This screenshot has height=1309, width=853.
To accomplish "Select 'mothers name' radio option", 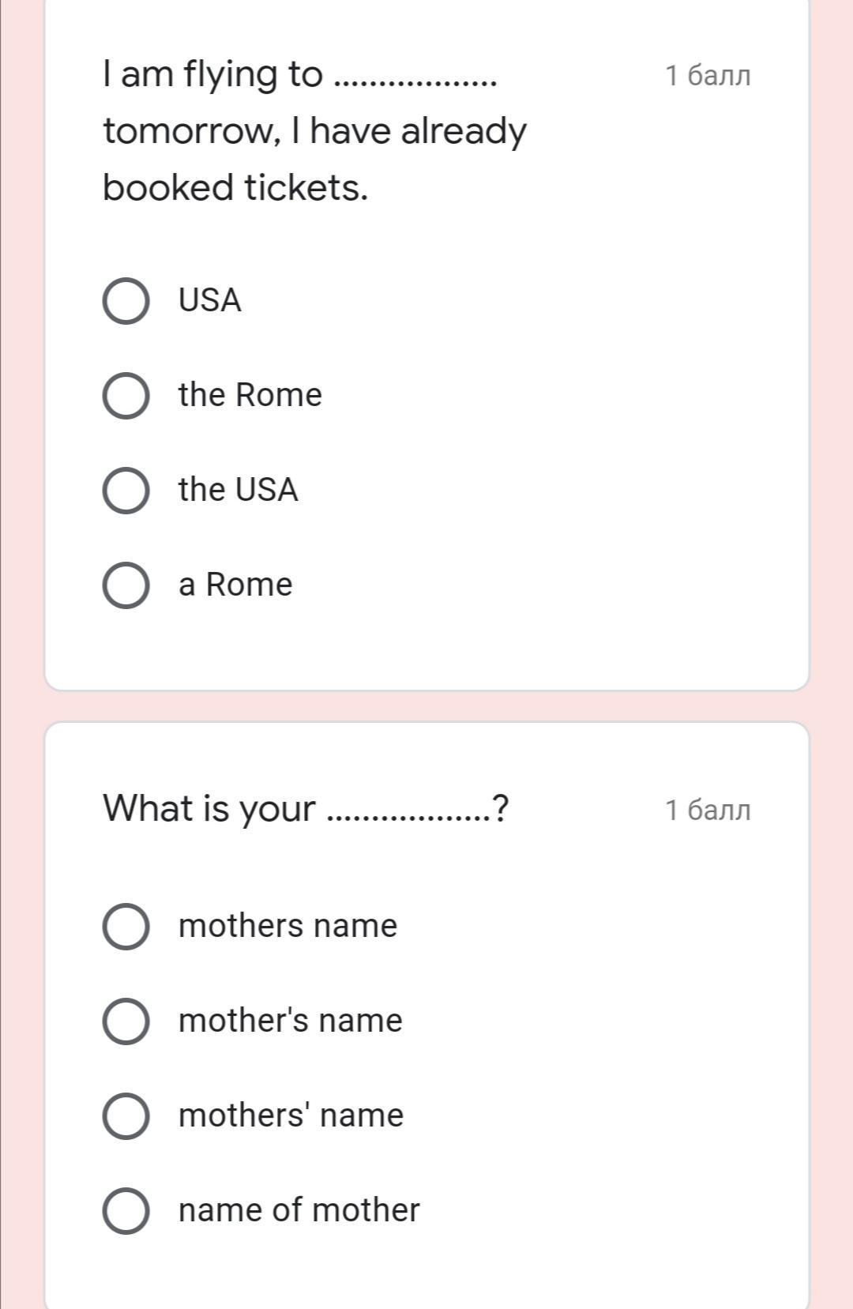I will coord(126,927).
